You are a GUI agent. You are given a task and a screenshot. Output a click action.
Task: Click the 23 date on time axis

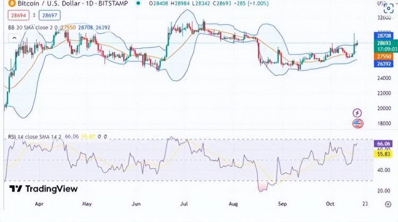(x=365, y=204)
